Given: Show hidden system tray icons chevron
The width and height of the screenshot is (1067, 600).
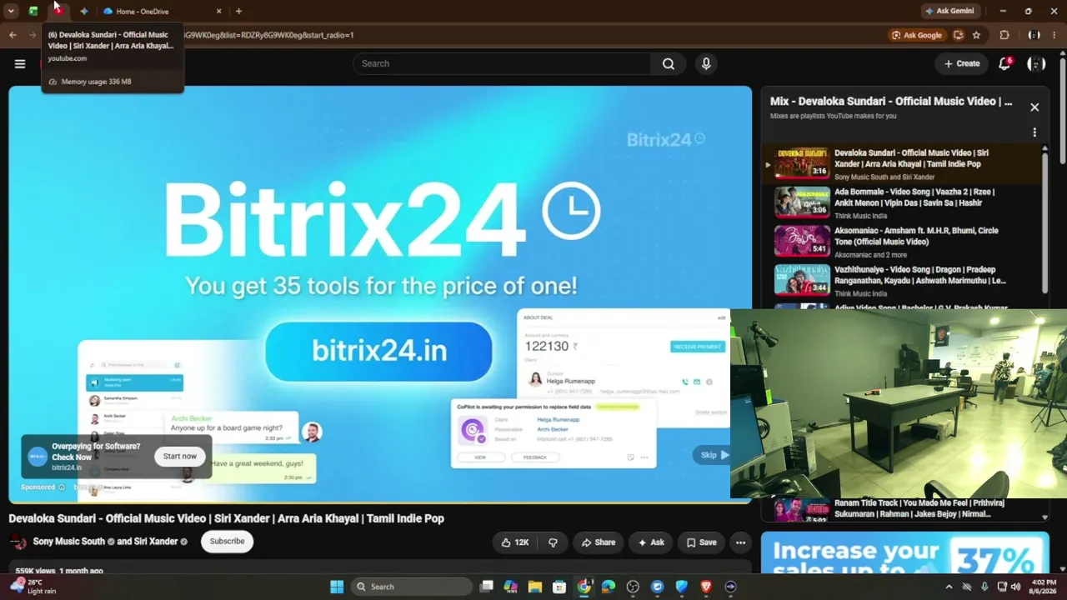Looking at the screenshot, I should pyautogui.click(x=949, y=587).
